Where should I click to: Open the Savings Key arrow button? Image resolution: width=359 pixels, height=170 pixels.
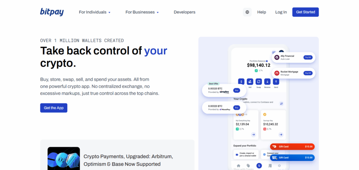pyautogui.click(x=281, y=135)
